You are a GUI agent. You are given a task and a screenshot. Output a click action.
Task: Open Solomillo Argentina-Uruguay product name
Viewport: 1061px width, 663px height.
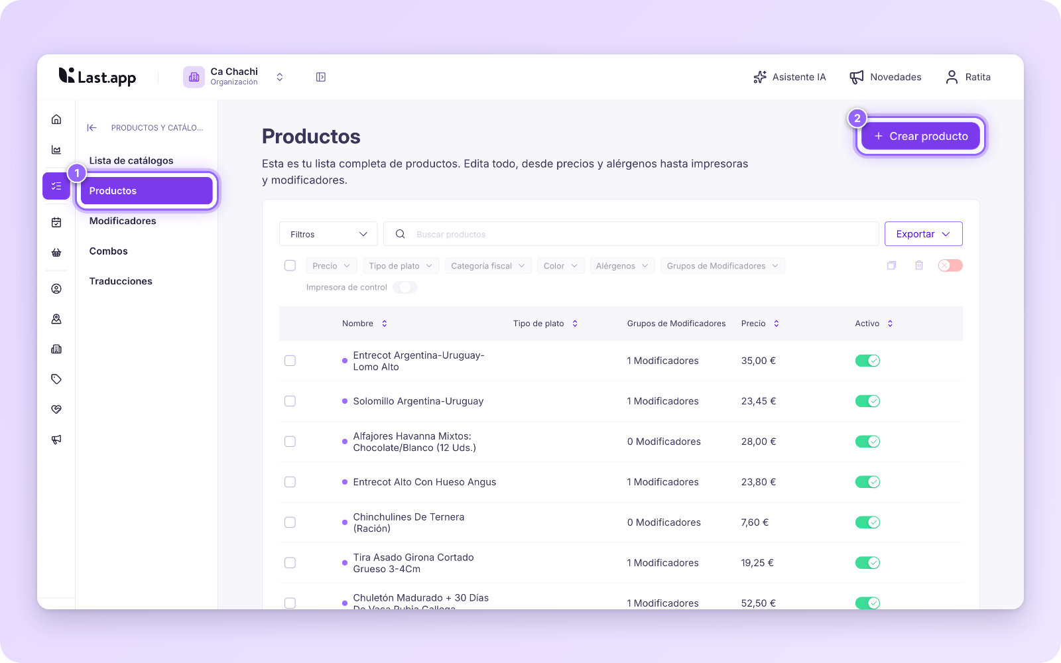pos(418,401)
